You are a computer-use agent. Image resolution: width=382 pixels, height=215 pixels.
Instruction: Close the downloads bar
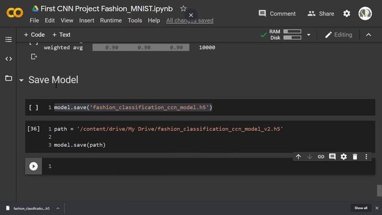point(377,208)
